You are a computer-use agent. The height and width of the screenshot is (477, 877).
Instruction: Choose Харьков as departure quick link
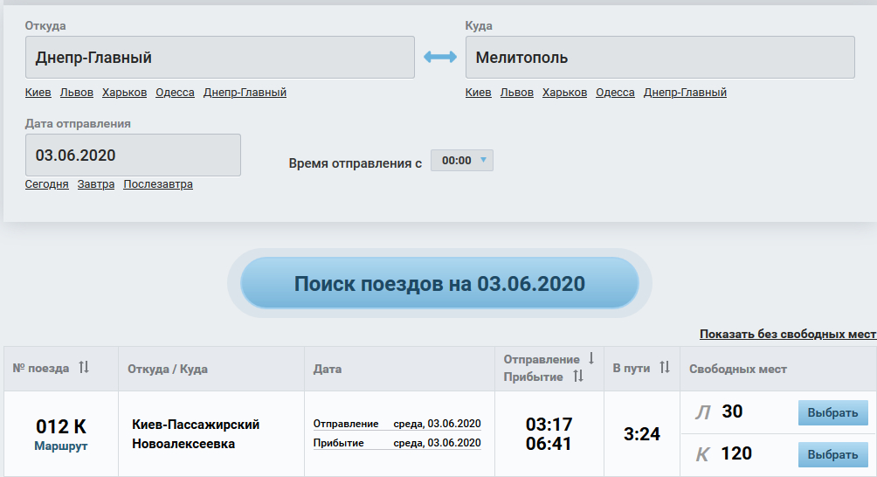(x=124, y=93)
